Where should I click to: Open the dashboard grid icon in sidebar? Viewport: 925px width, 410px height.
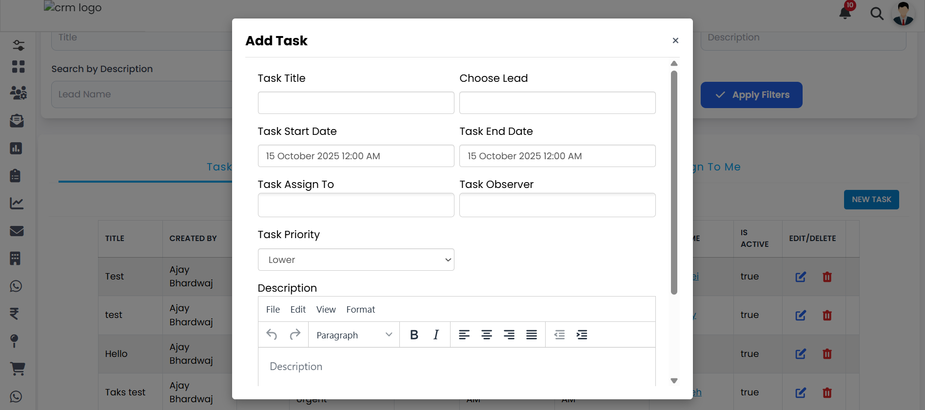click(18, 67)
